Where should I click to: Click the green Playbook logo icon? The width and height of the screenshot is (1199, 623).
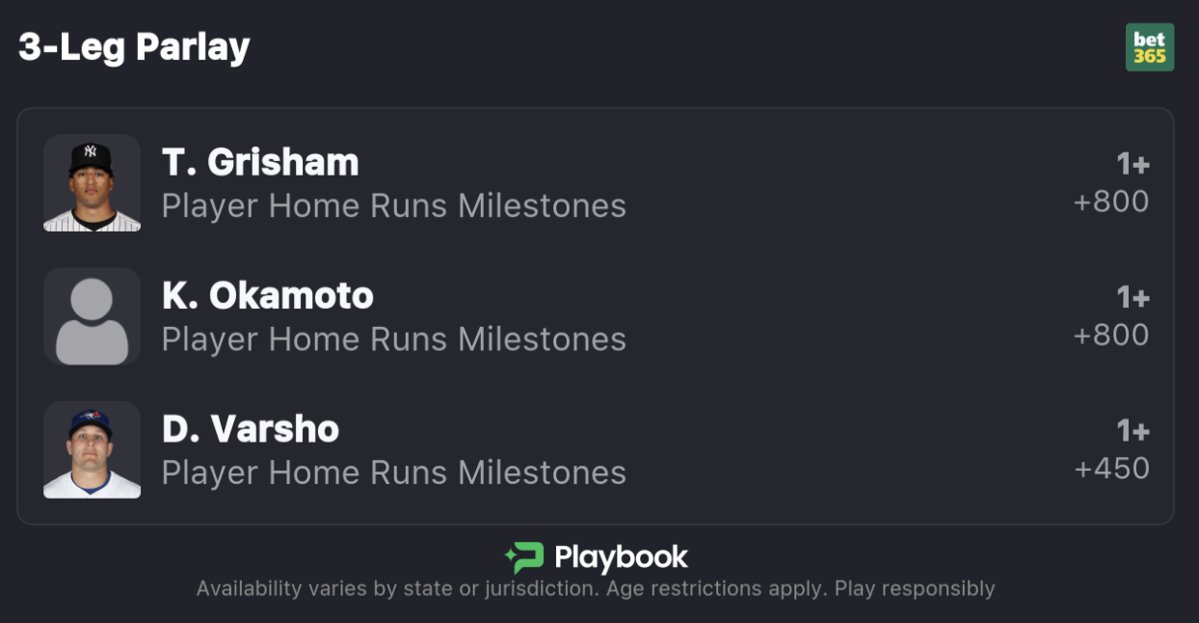[x=524, y=558]
